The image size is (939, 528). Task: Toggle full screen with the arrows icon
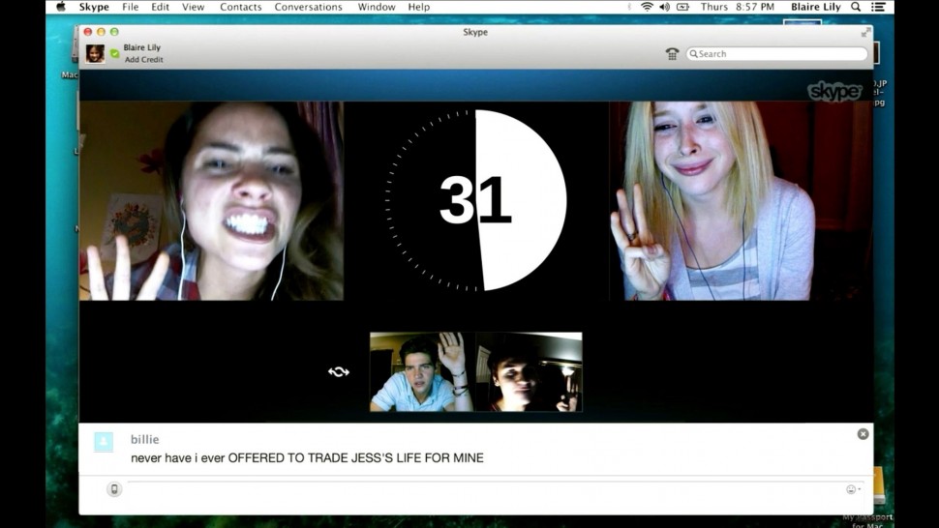(x=865, y=32)
